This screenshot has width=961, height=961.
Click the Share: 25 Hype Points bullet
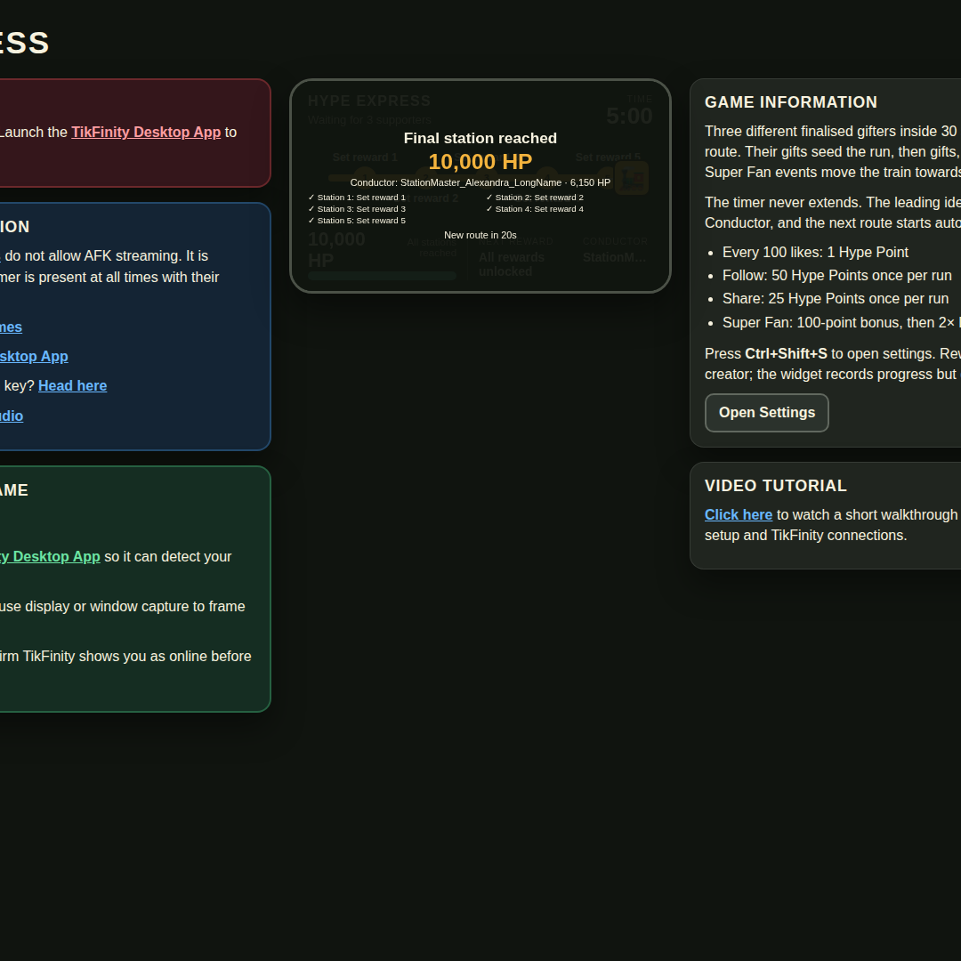click(x=836, y=299)
